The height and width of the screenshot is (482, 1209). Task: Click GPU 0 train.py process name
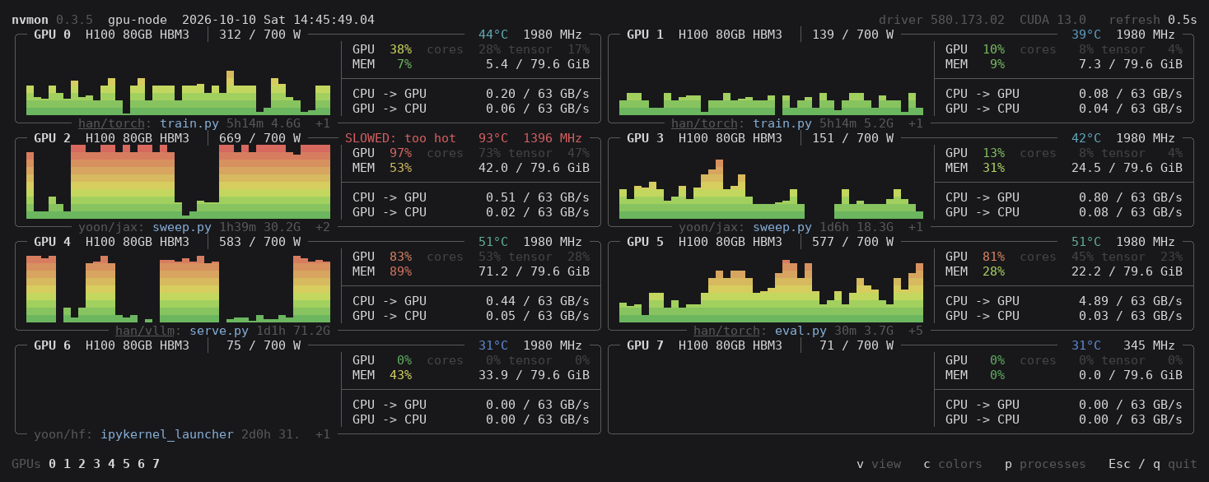pos(189,123)
